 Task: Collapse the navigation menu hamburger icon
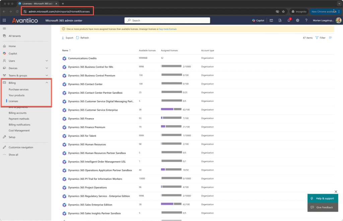(4, 29)
